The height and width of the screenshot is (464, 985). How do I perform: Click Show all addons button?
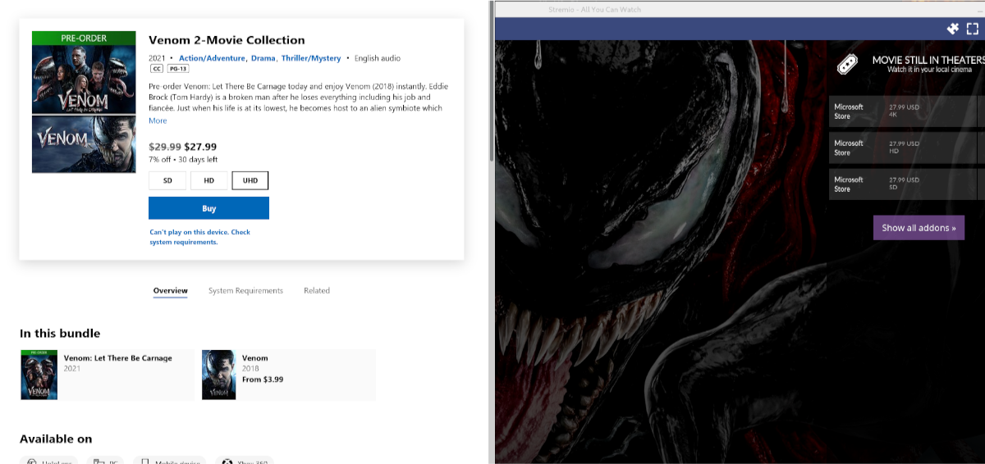tap(919, 228)
